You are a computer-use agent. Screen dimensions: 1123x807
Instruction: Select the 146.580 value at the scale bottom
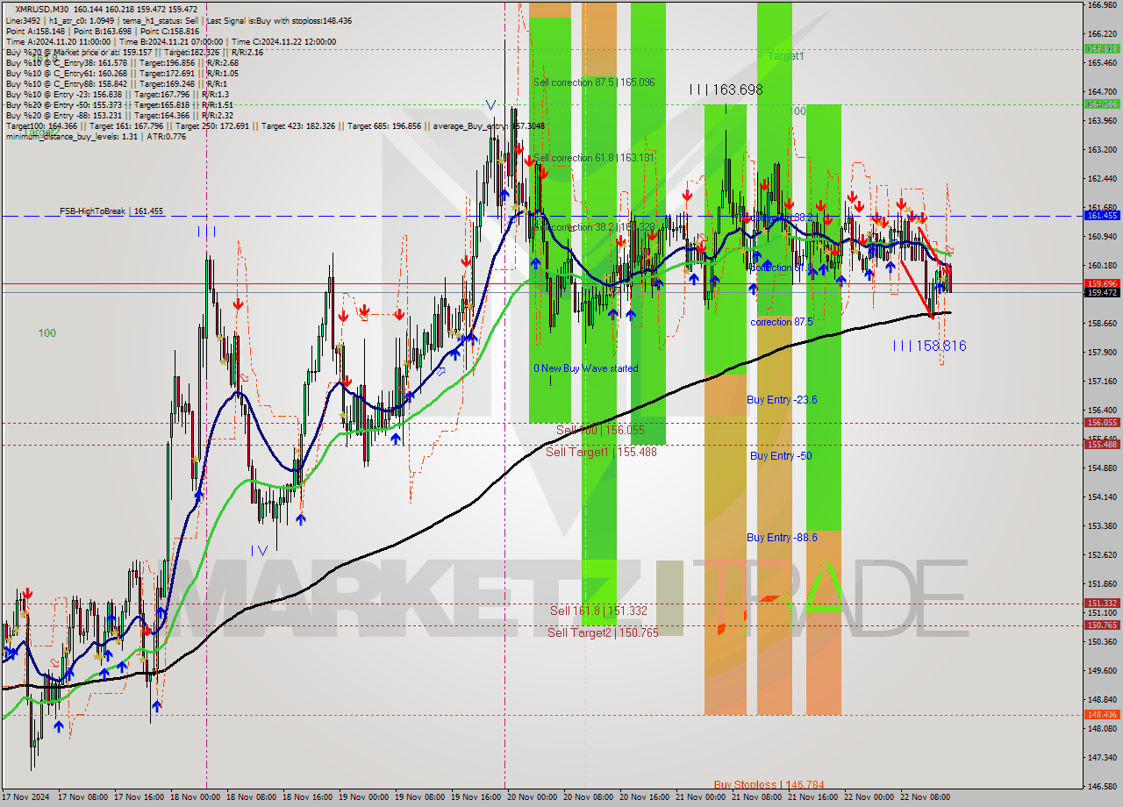pos(1101,786)
